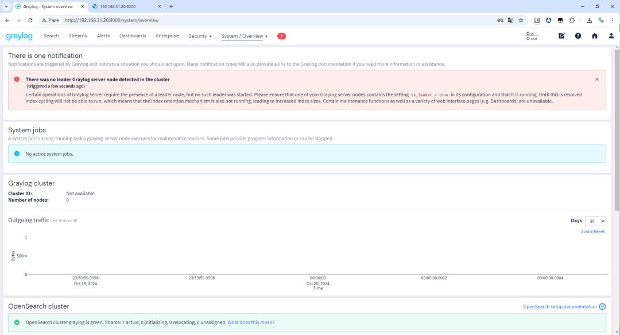Click the OpenSearch documentation support icon
The width and height of the screenshot is (620, 335).
click(x=602, y=306)
